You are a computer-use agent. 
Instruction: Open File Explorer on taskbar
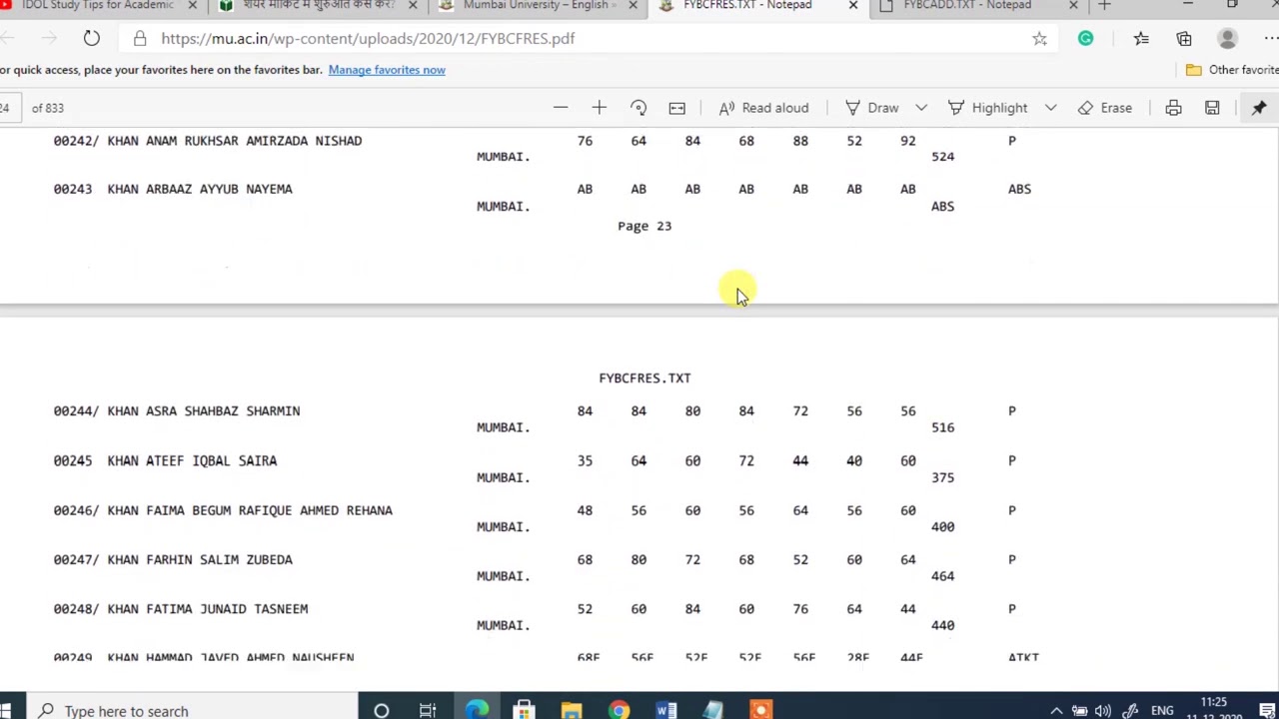[x=571, y=710]
